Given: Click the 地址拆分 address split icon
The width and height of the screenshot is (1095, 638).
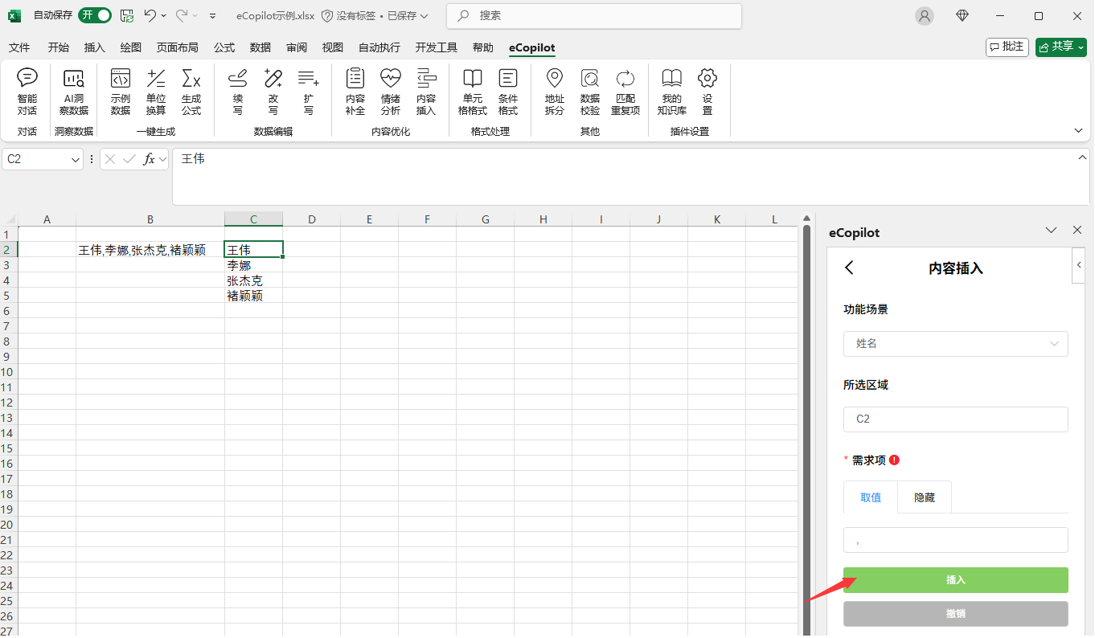Looking at the screenshot, I should (x=555, y=92).
